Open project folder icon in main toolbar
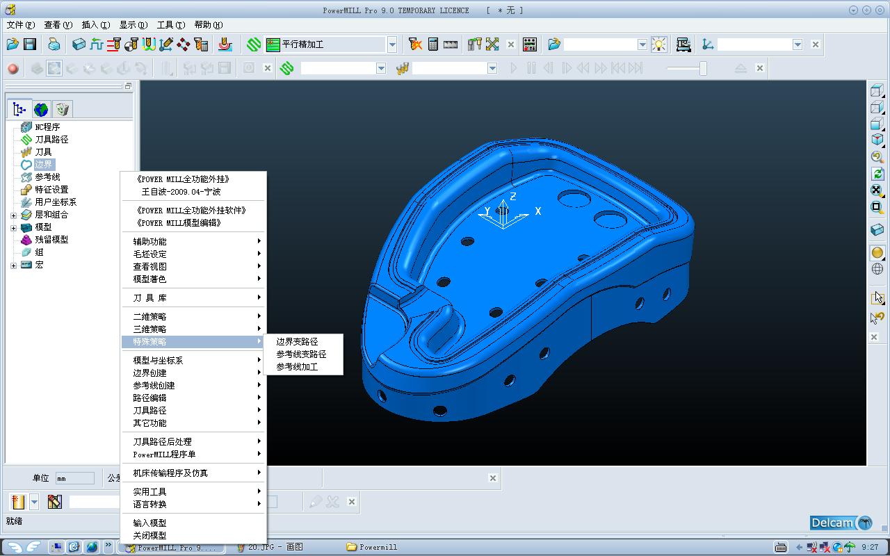This screenshot has width=890, height=556. click(13, 44)
